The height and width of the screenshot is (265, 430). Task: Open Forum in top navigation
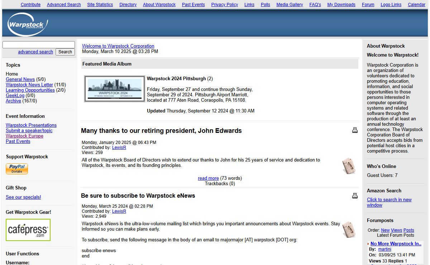point(368,5)
